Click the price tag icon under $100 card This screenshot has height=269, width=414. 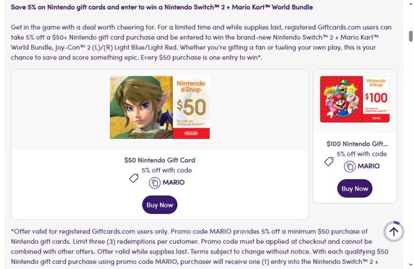[329, 161]
